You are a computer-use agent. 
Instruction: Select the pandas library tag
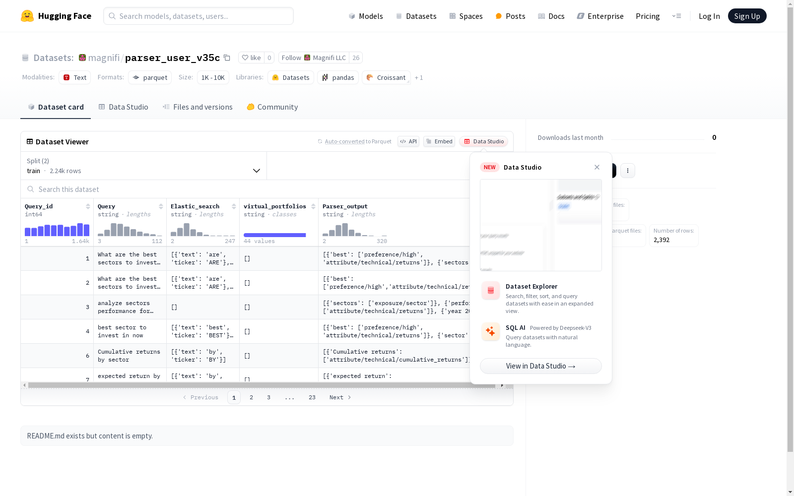338,77
